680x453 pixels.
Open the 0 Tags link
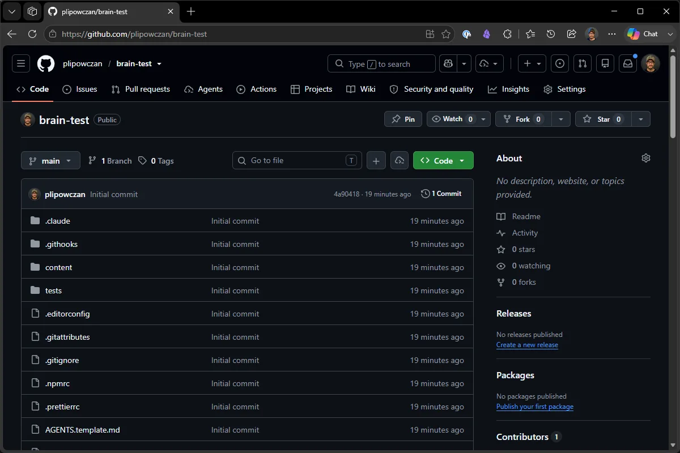tap(156, 161)
